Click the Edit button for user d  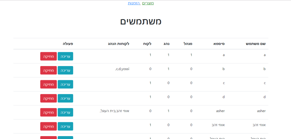pyautogui.click(x=65, y=98)
